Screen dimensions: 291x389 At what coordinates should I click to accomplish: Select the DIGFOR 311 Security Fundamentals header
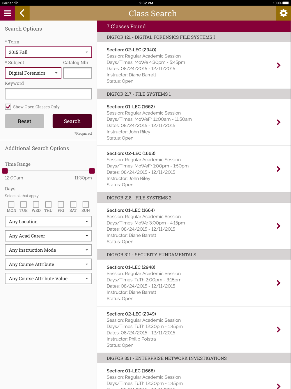[x=194, y=255]
